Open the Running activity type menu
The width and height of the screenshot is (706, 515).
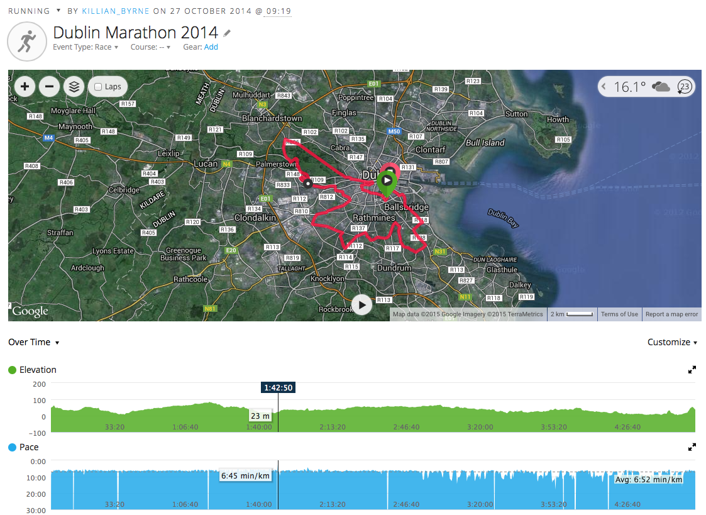[58, 11]
